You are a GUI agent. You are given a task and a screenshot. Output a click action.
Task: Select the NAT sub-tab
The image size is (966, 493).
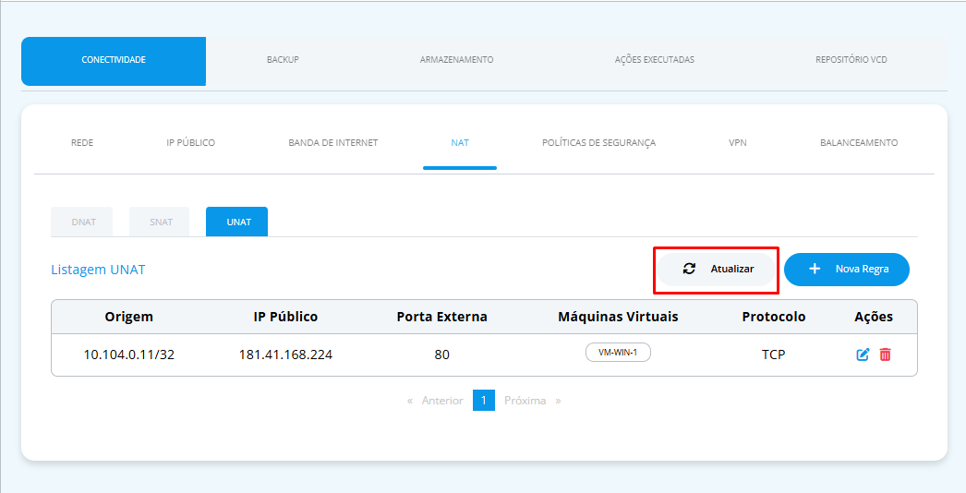[460, 142]
